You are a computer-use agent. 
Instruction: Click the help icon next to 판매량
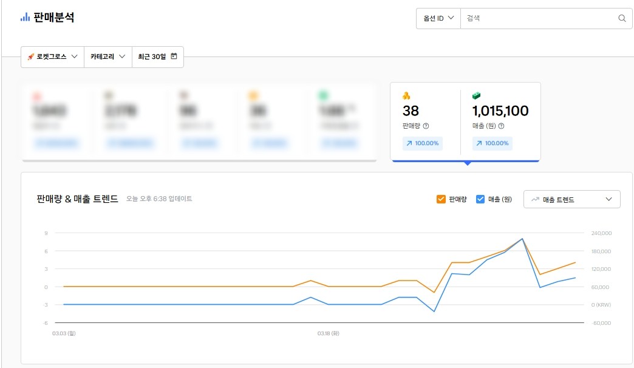pos(426,126)
